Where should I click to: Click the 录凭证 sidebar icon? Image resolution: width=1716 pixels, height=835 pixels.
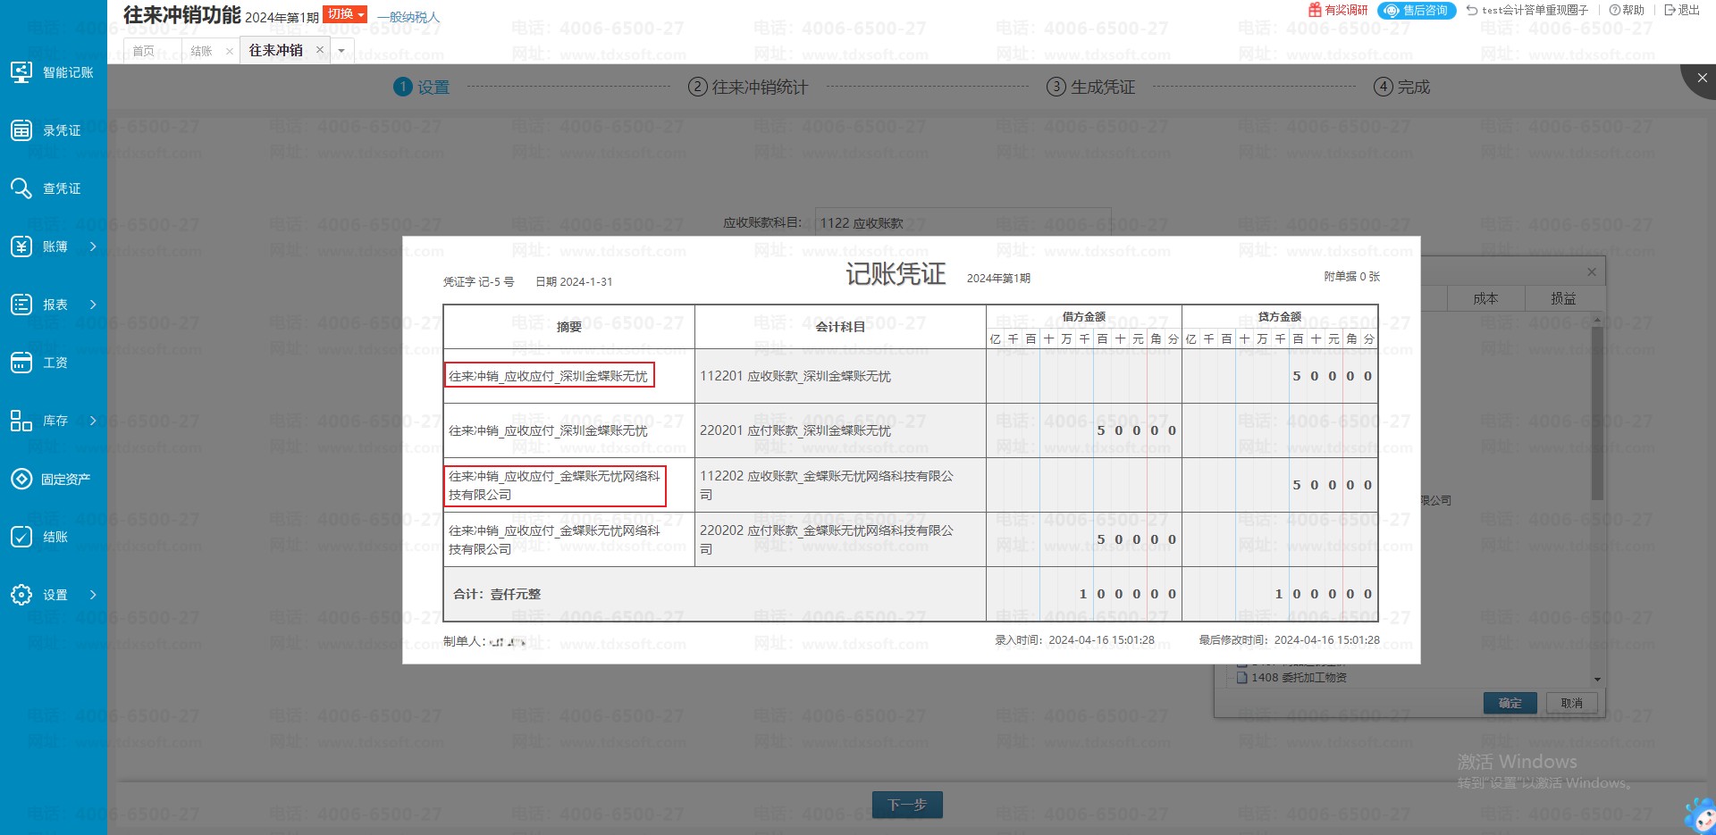click(x=21, y=130)
